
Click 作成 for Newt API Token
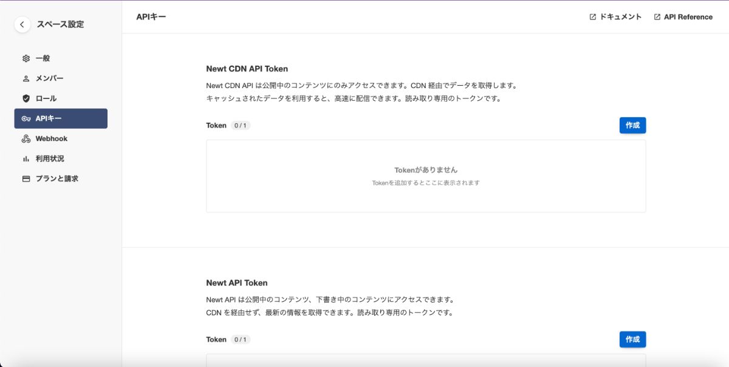pyautogui.click(x=632, y=339)
